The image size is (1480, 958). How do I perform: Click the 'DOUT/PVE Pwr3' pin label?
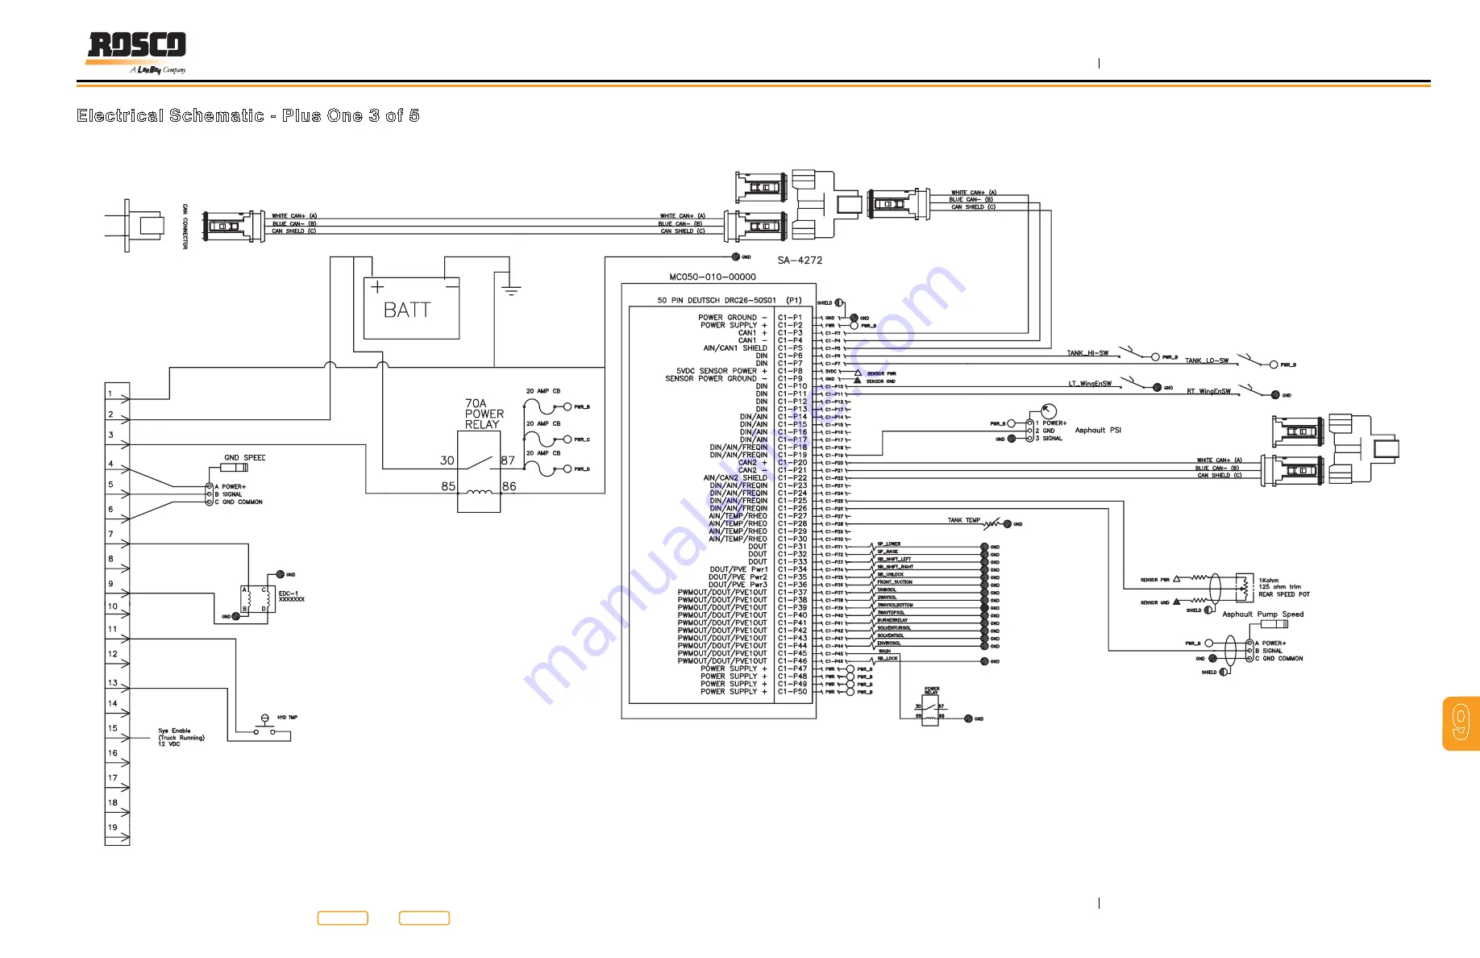(739, 585)
